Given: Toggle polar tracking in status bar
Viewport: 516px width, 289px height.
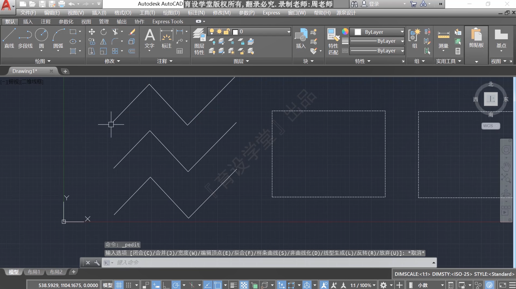Looking at the screenshot, I should click(176, 285).
